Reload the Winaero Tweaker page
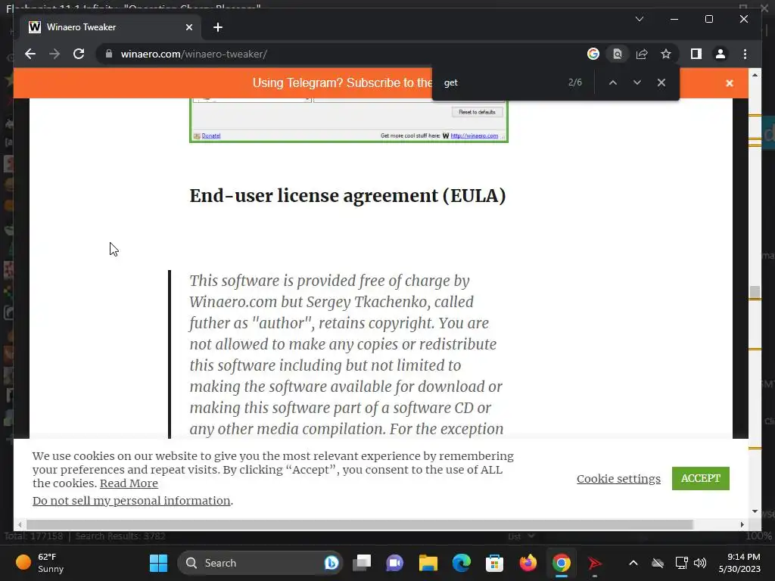This screenshot has height=581, width=775. coord(79,54)
